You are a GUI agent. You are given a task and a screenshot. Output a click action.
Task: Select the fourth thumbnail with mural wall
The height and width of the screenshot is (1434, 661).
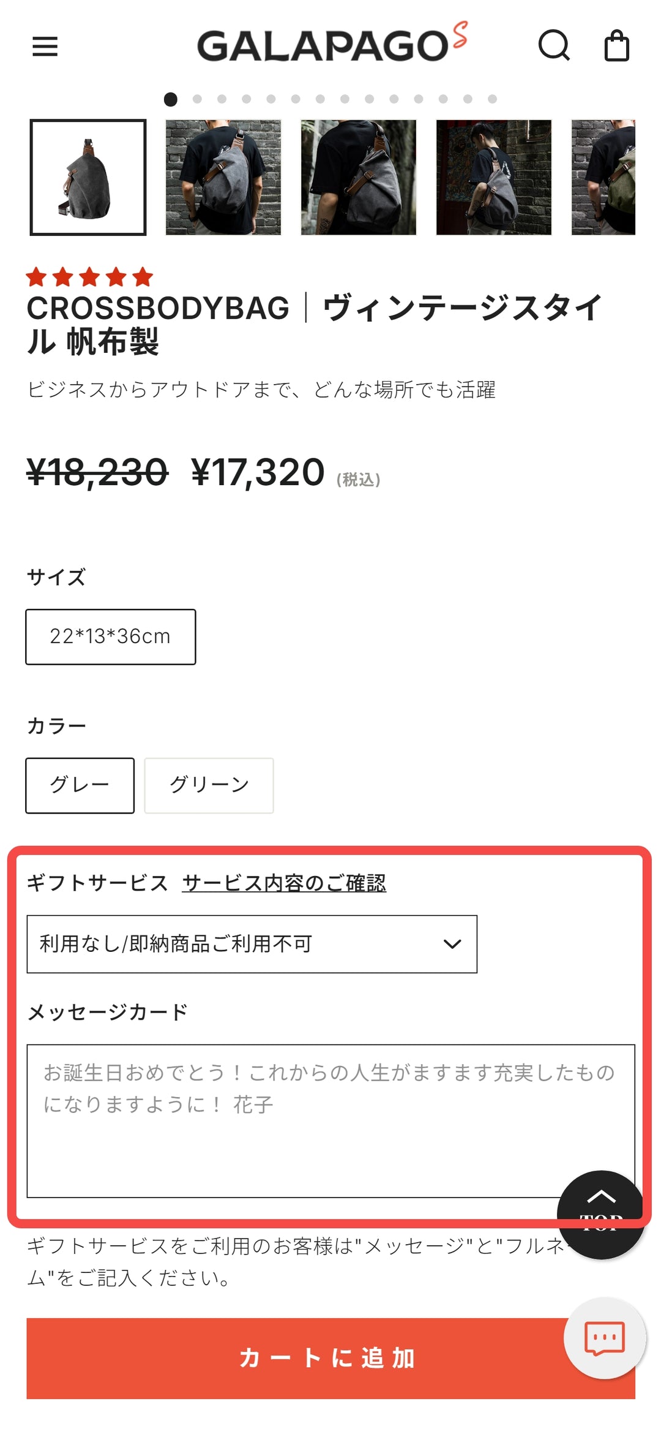click(x=494, y=177)
